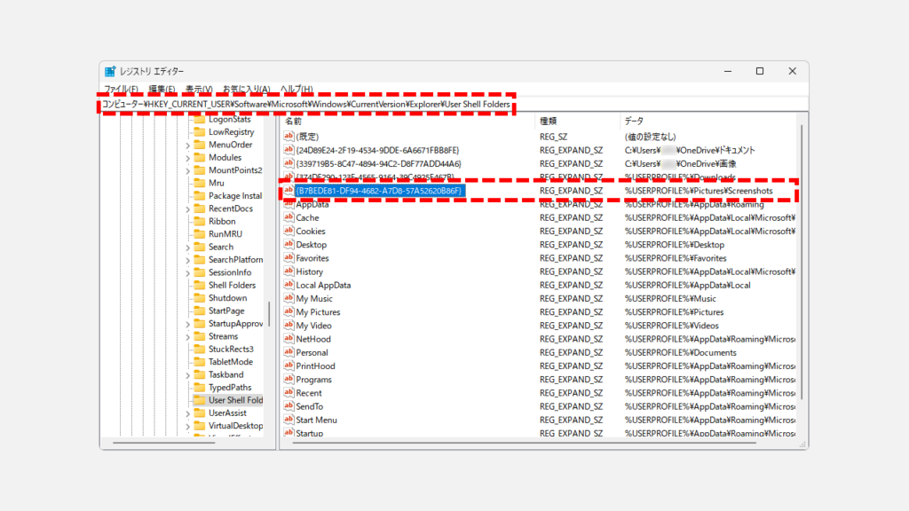This screenshot has width=909, height=511.
Task: Select the TypedPaths folder icon
Action: [x=199, y=388]
